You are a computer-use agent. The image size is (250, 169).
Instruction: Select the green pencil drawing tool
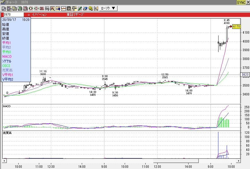click(x=80, y=8)
